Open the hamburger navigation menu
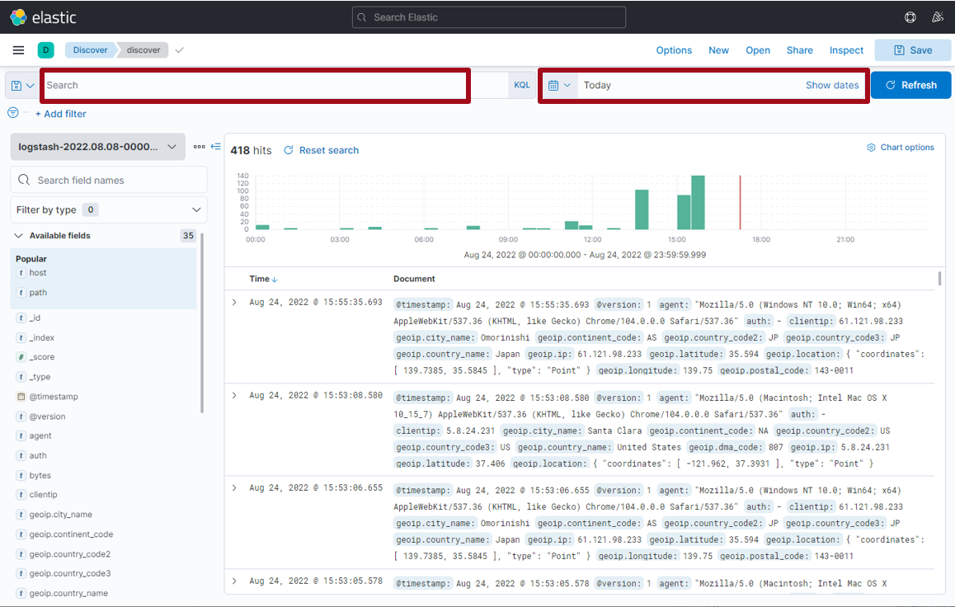This screenshot has height=607, width=955. [x=18, y=50]
